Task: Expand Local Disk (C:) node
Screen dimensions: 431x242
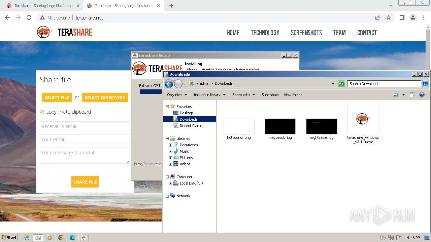Action: coord(170,183)
